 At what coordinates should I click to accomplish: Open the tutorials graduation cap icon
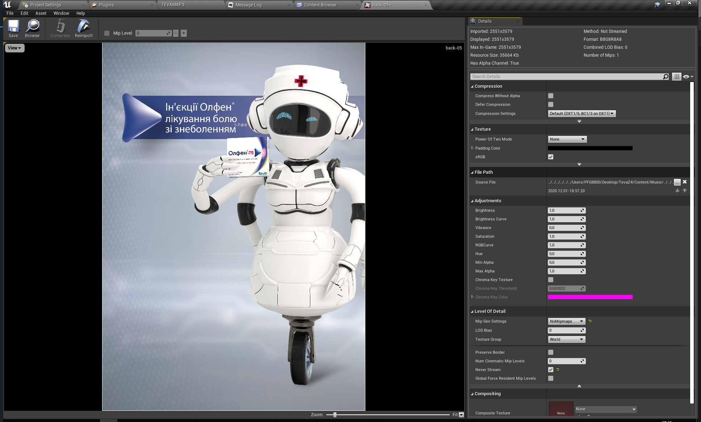[658, 5]
